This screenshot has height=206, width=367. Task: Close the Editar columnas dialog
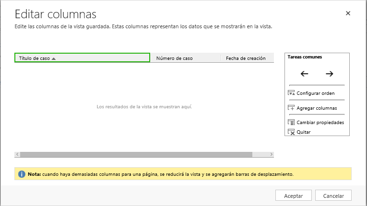click(x=348, y=13)
